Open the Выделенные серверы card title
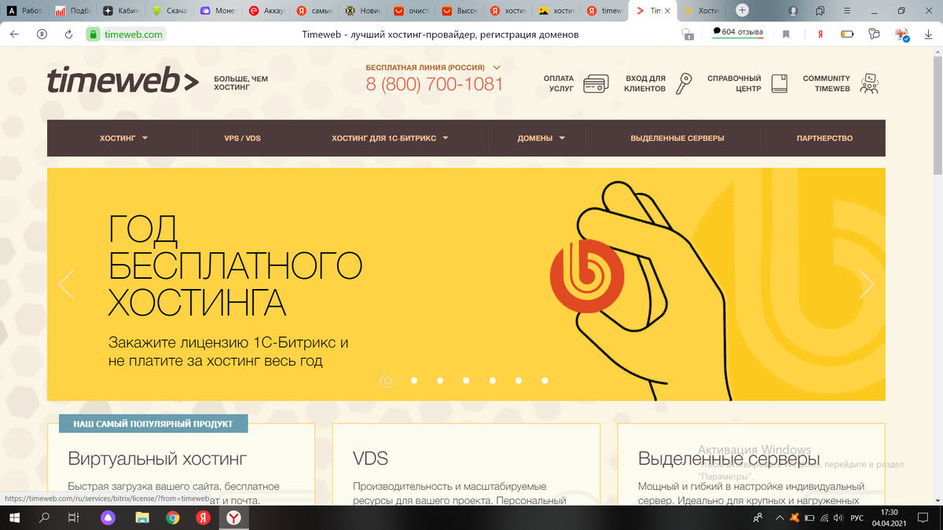This screenshot has height=530, width=943. click(729, 459)
